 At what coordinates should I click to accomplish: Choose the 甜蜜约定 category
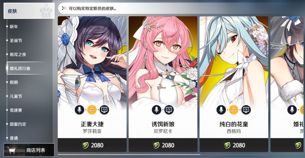coord(18,124)
